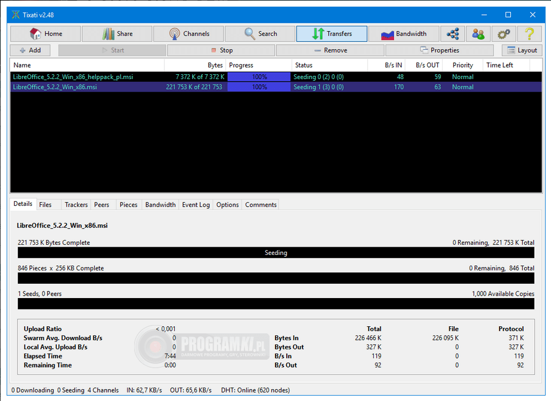Open the Bandwidth section

[404, 34]
